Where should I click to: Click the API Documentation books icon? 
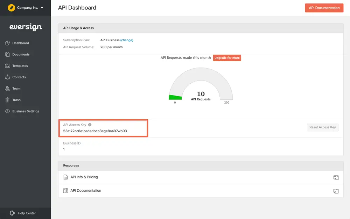[x=66, y=190]
